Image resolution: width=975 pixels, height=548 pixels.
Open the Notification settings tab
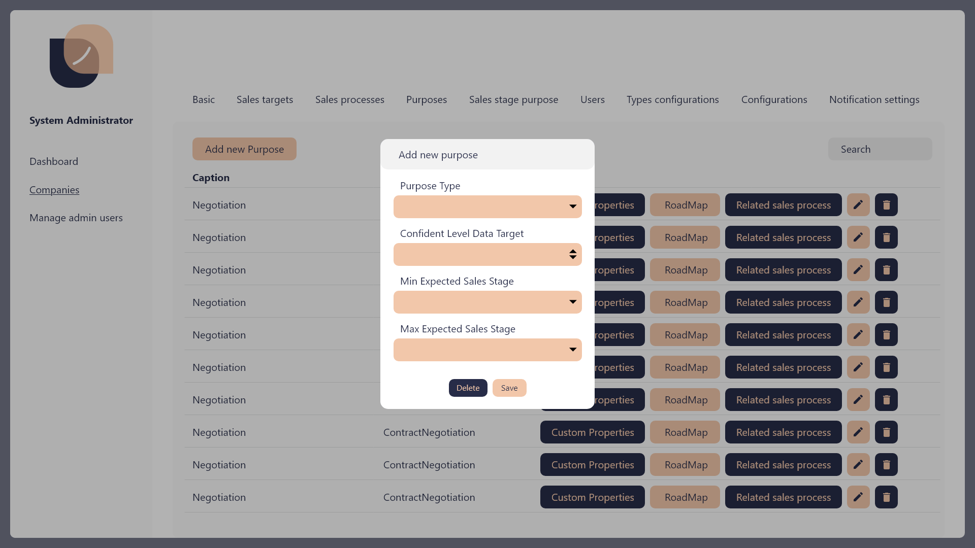[874, 99]
